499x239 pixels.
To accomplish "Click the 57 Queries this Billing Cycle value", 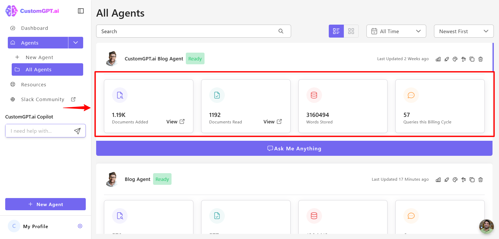I will tap(407, 115).
